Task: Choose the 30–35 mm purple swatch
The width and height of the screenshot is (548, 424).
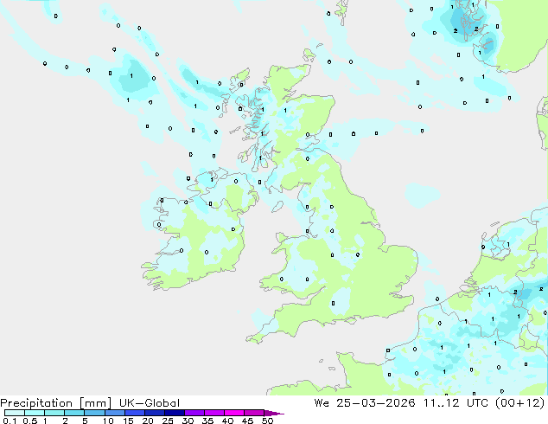Action: (194, 413)
